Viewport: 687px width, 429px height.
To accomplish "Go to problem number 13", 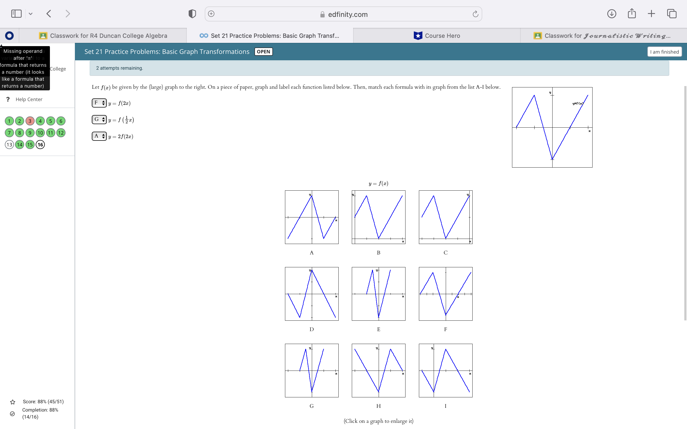I will [9, 145].
